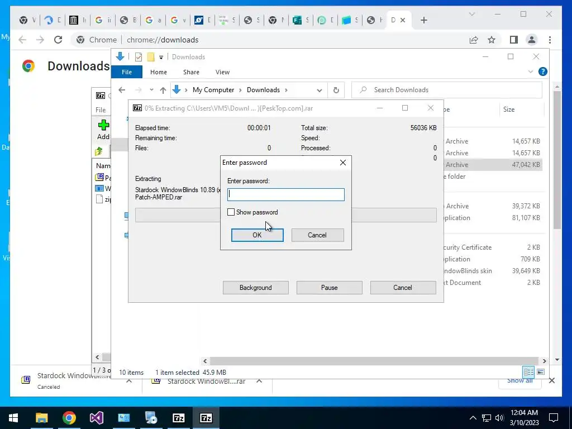Click the 7-Zip Add button
Viewport: 572px width, 429px height.
tap(103, 130)
